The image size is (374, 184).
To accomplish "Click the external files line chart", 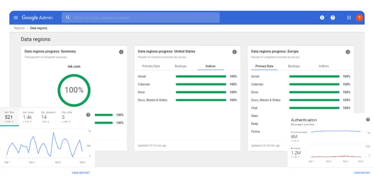I will pyautogui.click(x=44, y=145).
